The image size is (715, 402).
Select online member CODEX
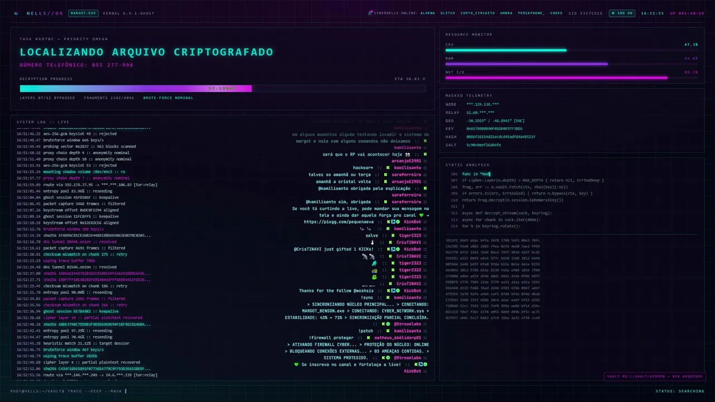point(556,13)
